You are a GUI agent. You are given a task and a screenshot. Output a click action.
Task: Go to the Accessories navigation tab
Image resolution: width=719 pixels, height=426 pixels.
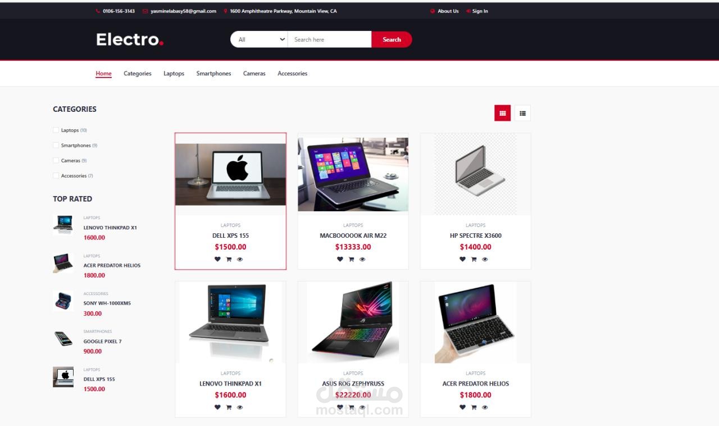click(292, 74)
